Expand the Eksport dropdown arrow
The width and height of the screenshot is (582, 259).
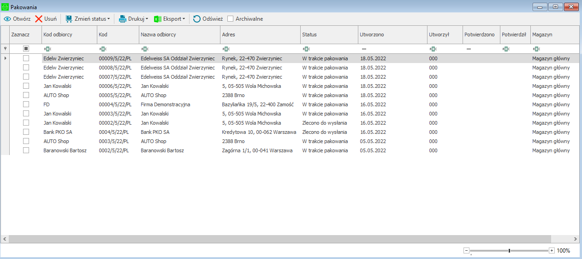[x=184, y=19]
